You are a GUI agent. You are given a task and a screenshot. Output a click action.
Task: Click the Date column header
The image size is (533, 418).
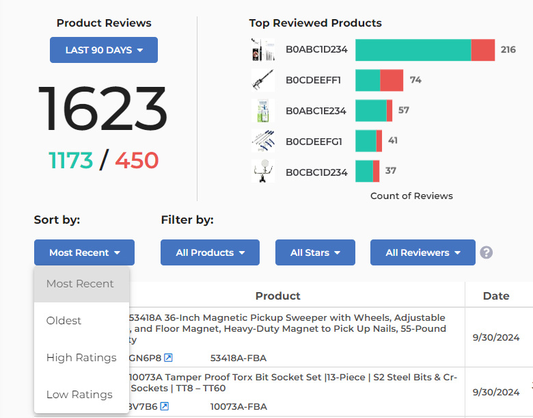coord(495,296)
